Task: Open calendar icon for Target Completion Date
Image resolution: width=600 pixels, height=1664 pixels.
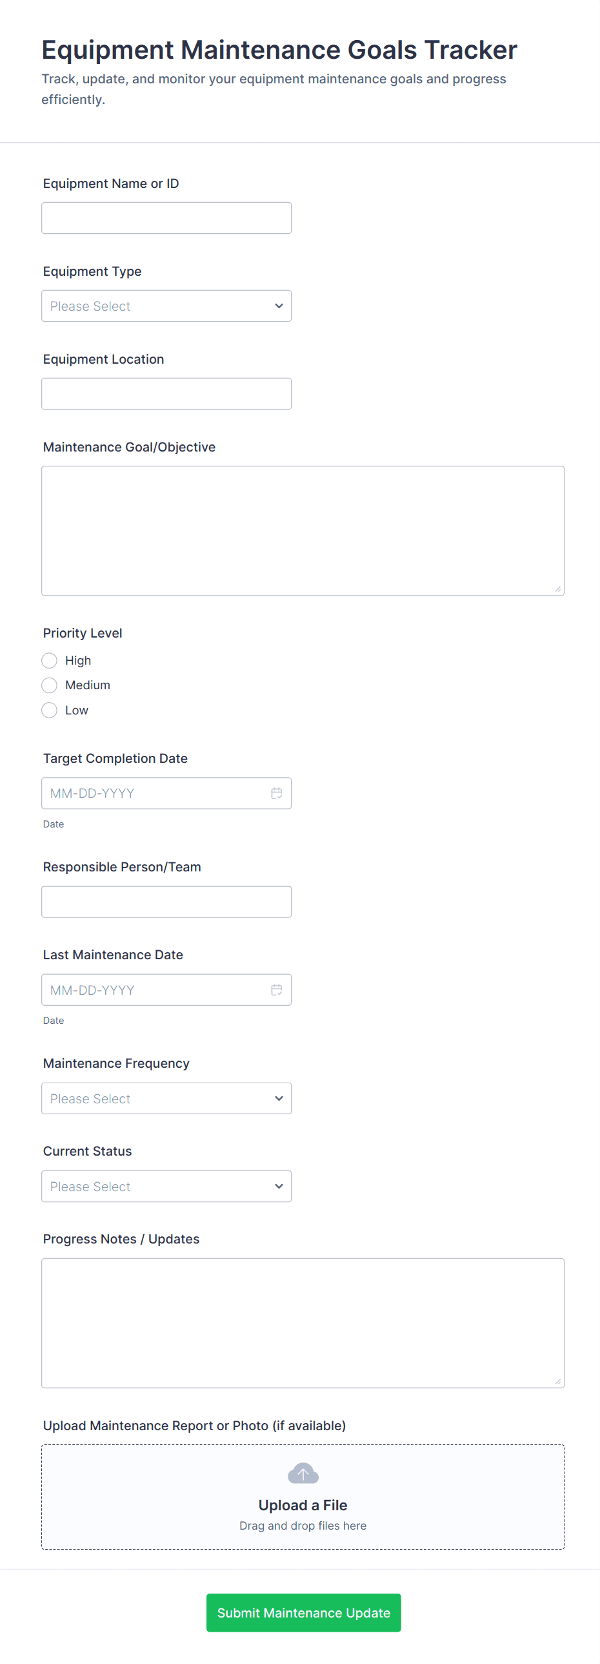Action: click(x=276, y=793)
